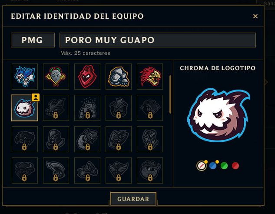
Task: Choose the red-maned golden lion logo
Action: pyautogui.click(x=150, y=77)
